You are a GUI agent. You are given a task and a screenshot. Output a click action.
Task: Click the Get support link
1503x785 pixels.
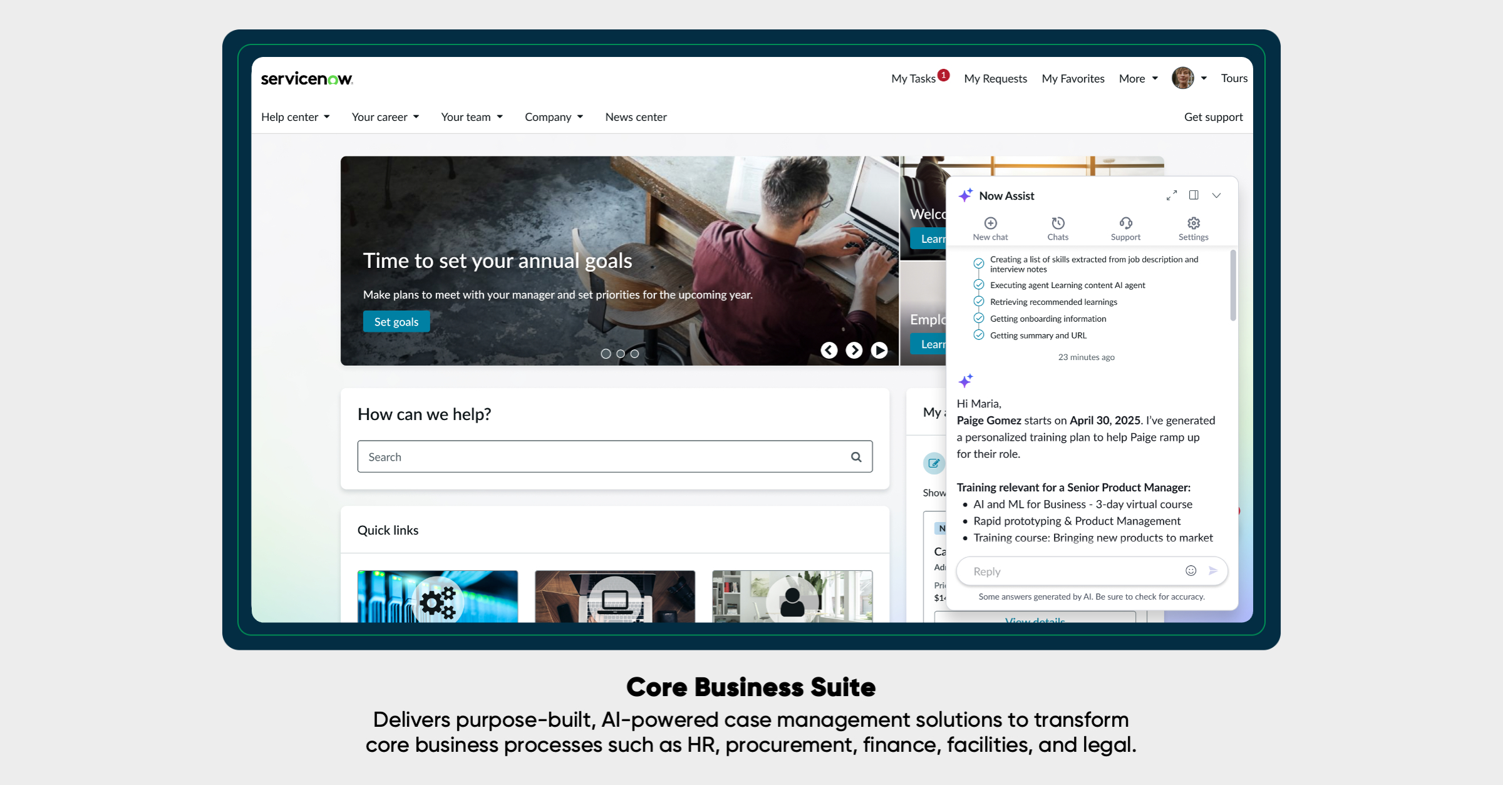point(1213,117)
